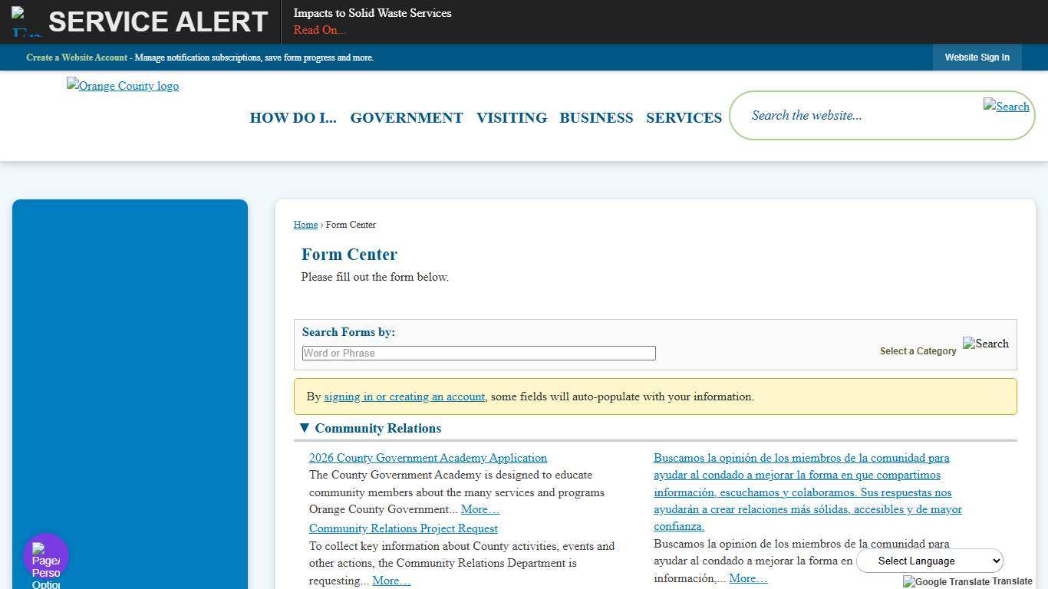This screenshot has width=1048, height=589.
Task: Open the Government menu
Action: [x=407, y=117]
